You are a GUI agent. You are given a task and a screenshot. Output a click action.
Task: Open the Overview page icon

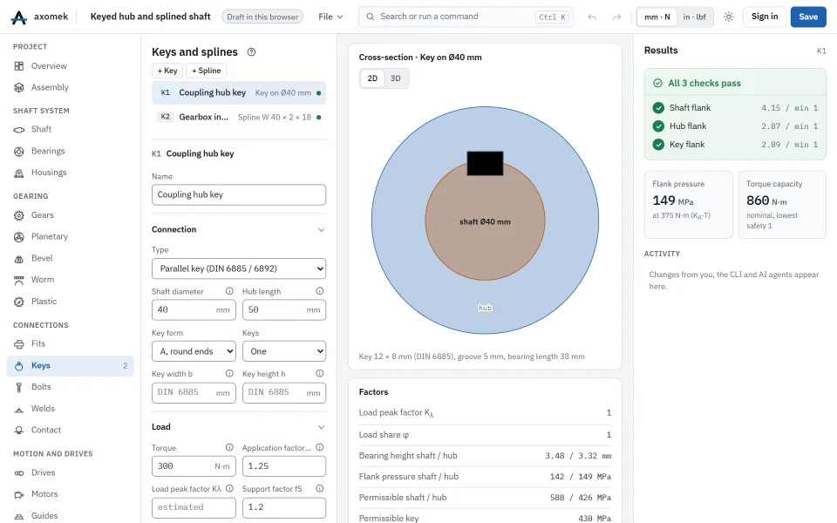point(18,66)
